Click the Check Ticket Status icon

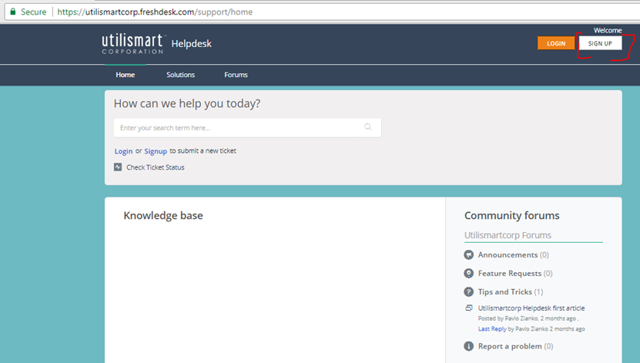118,167
